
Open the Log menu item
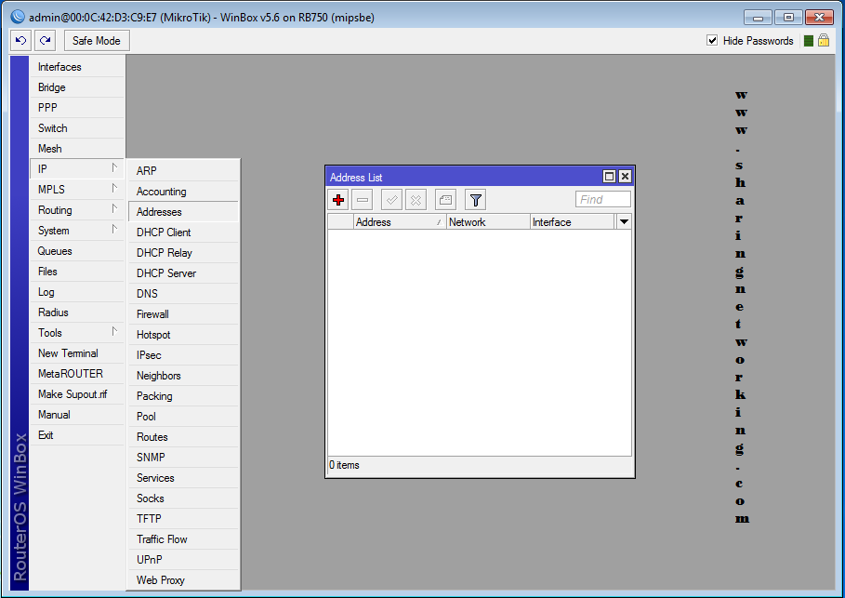tap(76, 292)
